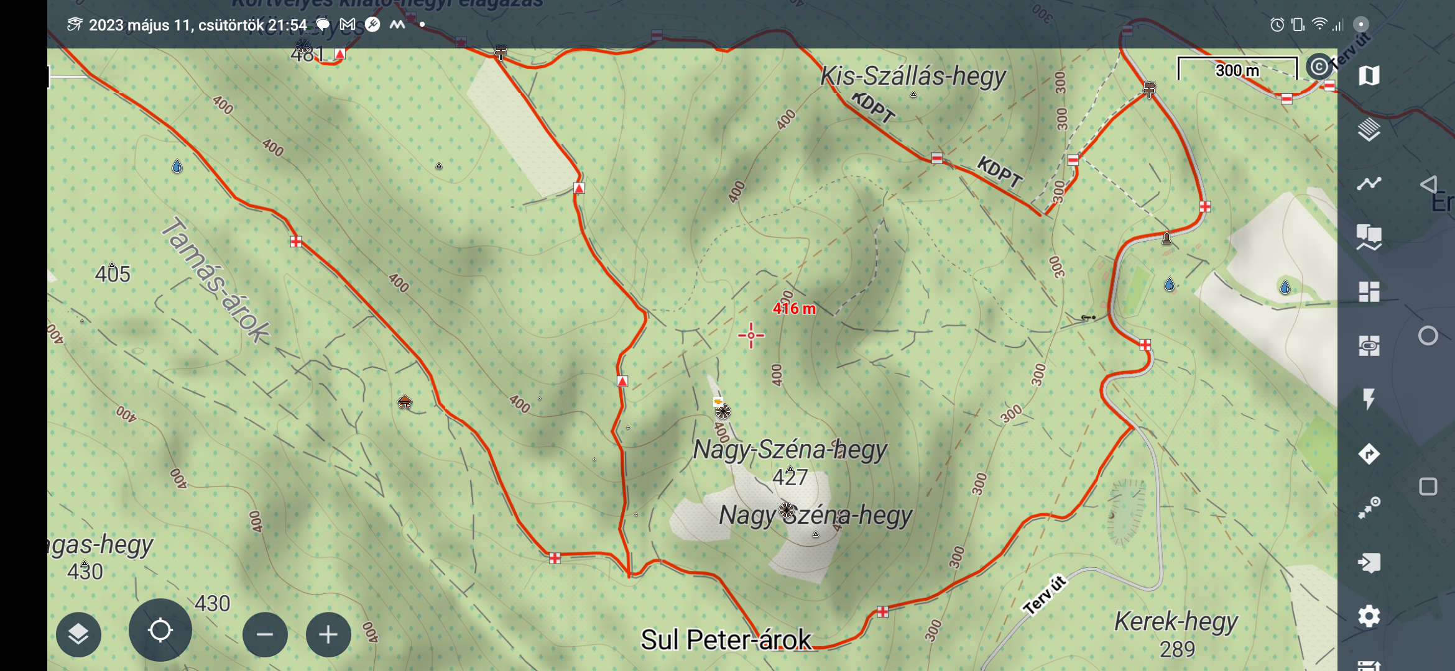
Task: Open the maps manager icon
Action: point(1369,76)
